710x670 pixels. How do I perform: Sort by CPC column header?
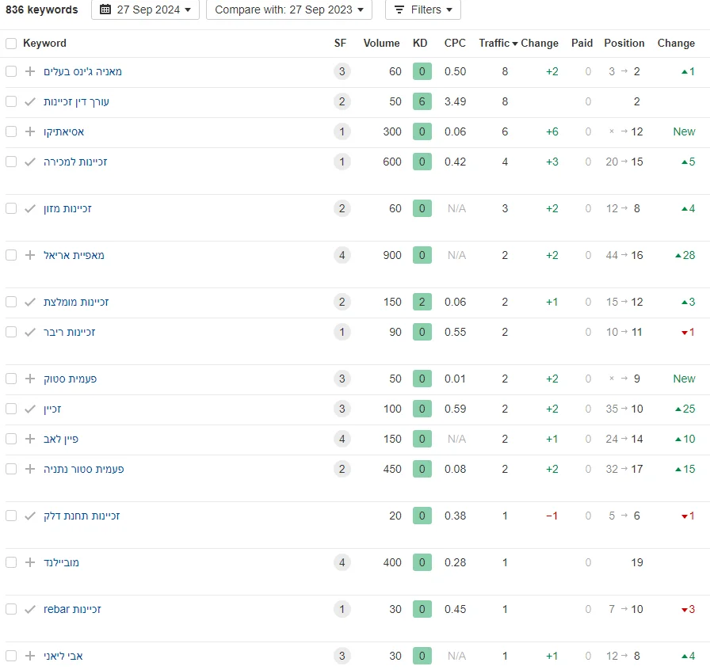coord(455,43)
